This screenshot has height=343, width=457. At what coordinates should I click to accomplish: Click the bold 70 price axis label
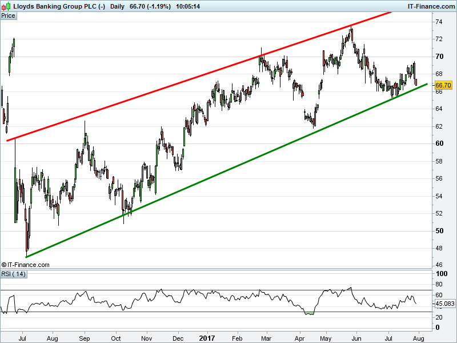pos(439,57)
